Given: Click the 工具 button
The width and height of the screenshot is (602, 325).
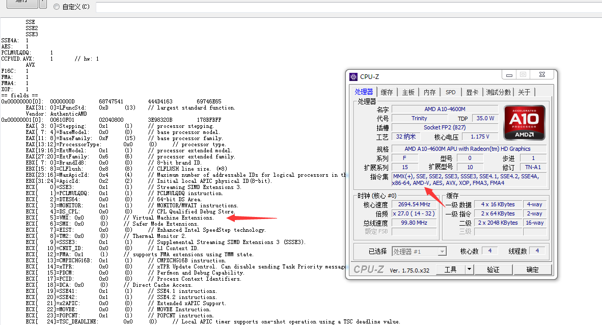Looking at the screenshot, I should 450,269.
